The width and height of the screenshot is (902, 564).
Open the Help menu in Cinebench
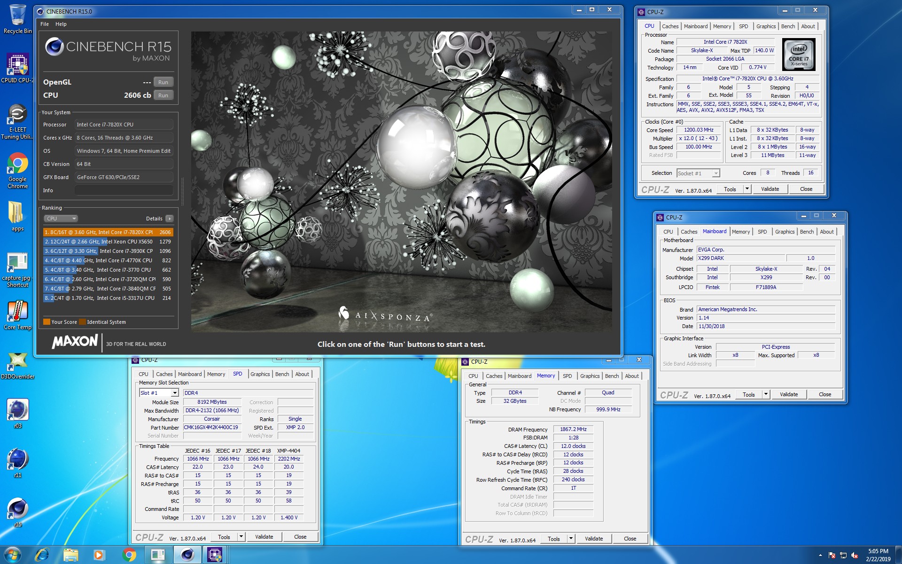[61, 24]
